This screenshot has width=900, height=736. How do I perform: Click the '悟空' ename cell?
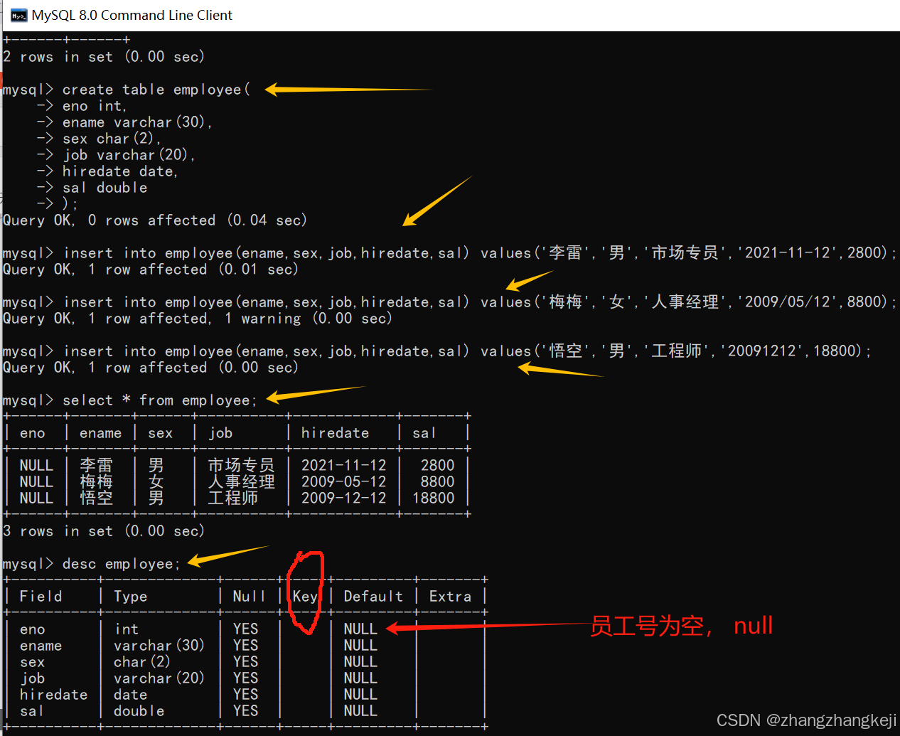click(x=96, y=498)
